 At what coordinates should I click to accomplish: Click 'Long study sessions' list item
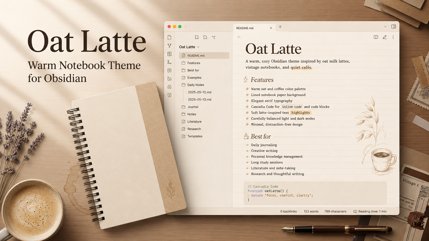coord(267,162)
